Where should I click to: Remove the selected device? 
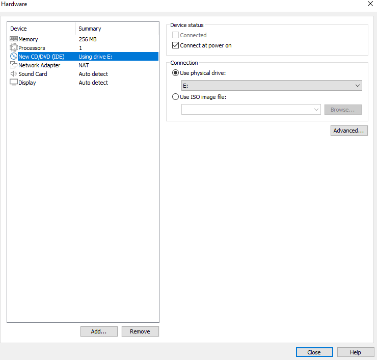point(140,331)
